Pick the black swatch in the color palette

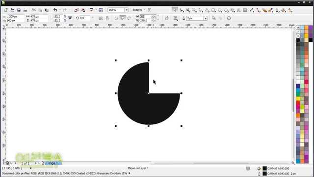tap(298, 40)
